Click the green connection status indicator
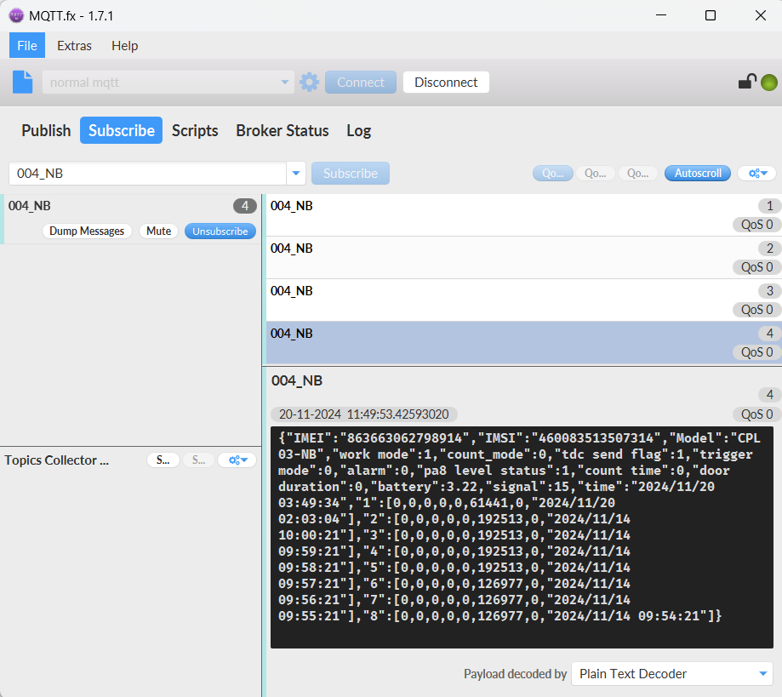782x697 pixels. coord(769,83)
